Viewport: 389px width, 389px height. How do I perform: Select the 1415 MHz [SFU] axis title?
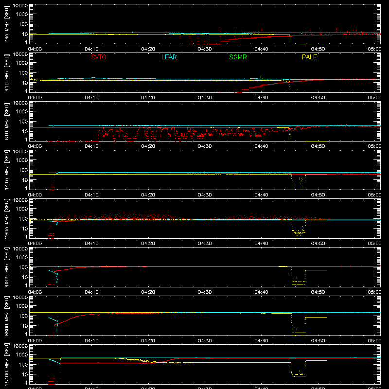tap(7, 170)
